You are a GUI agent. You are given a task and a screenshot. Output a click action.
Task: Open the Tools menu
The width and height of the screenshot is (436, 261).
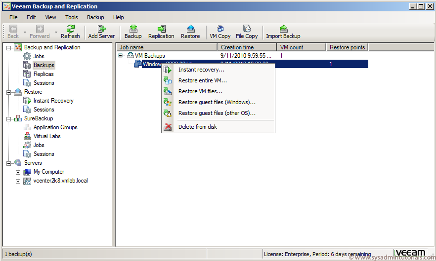(x=72, y=17)
